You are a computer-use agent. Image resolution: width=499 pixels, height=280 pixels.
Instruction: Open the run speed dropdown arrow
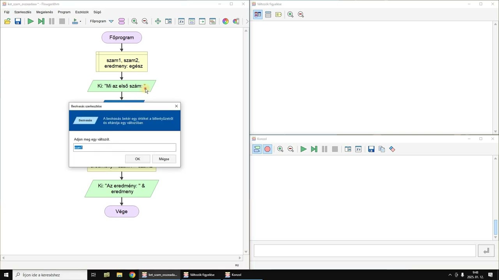pyautogui.click(x=80, y=21)
